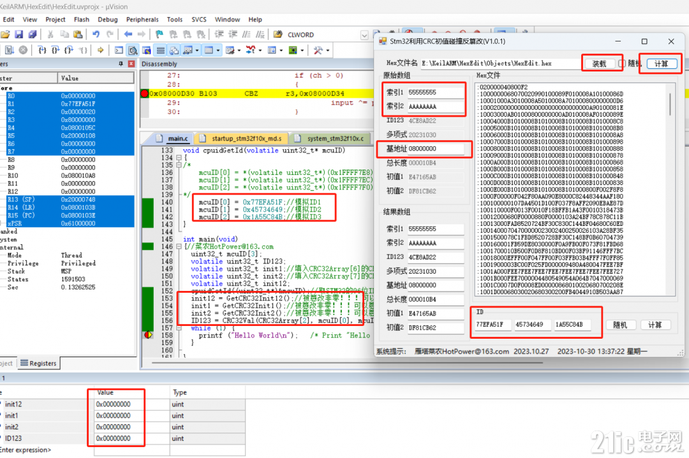
Task: Click the Step Into debug icon
Action: [x=42, y=50]
